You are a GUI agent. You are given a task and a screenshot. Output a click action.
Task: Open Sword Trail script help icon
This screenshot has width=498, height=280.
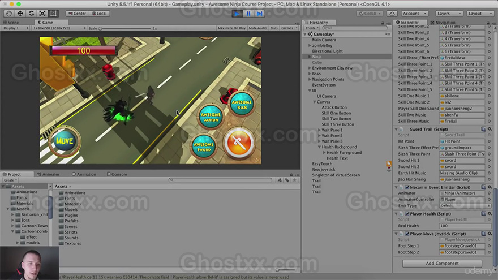tap(483, 129)
